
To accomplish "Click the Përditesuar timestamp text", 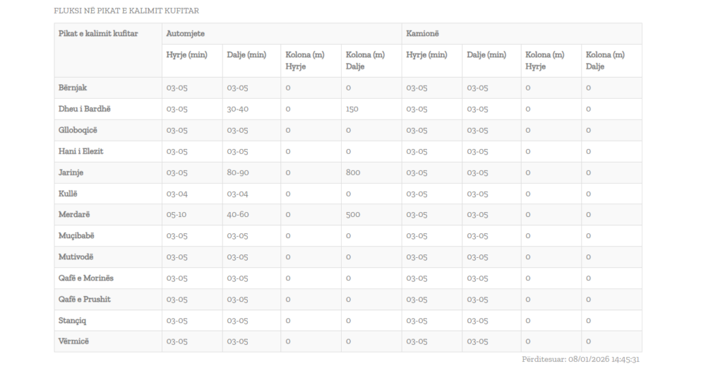I will pos(580,360).
